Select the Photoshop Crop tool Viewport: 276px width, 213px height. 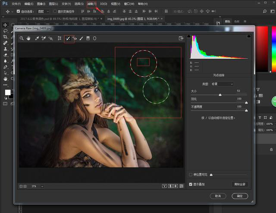coord(5,37)
